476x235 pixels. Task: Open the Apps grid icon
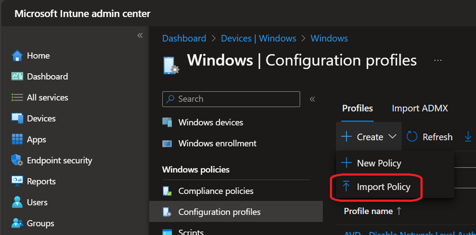tap(17, 139)
